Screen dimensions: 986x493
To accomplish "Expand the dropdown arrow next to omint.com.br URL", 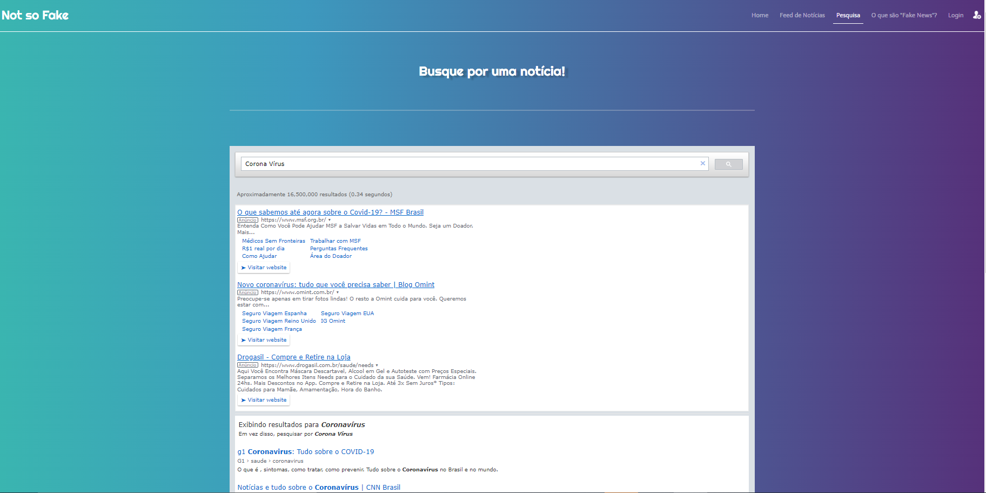I will click(337, 292).
